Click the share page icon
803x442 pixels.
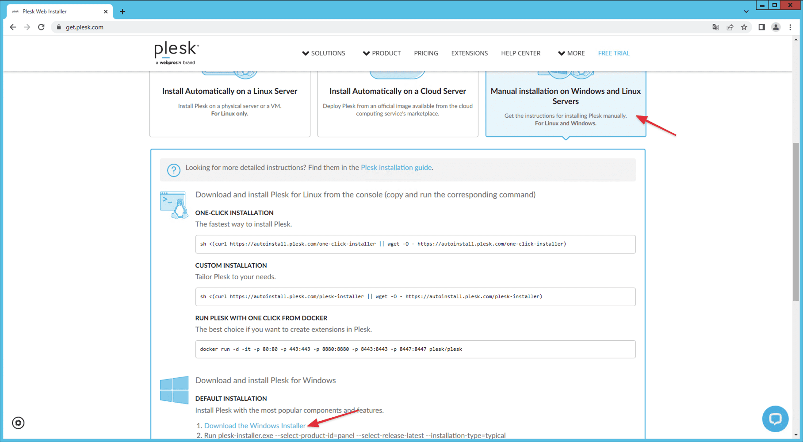point(730,27)
